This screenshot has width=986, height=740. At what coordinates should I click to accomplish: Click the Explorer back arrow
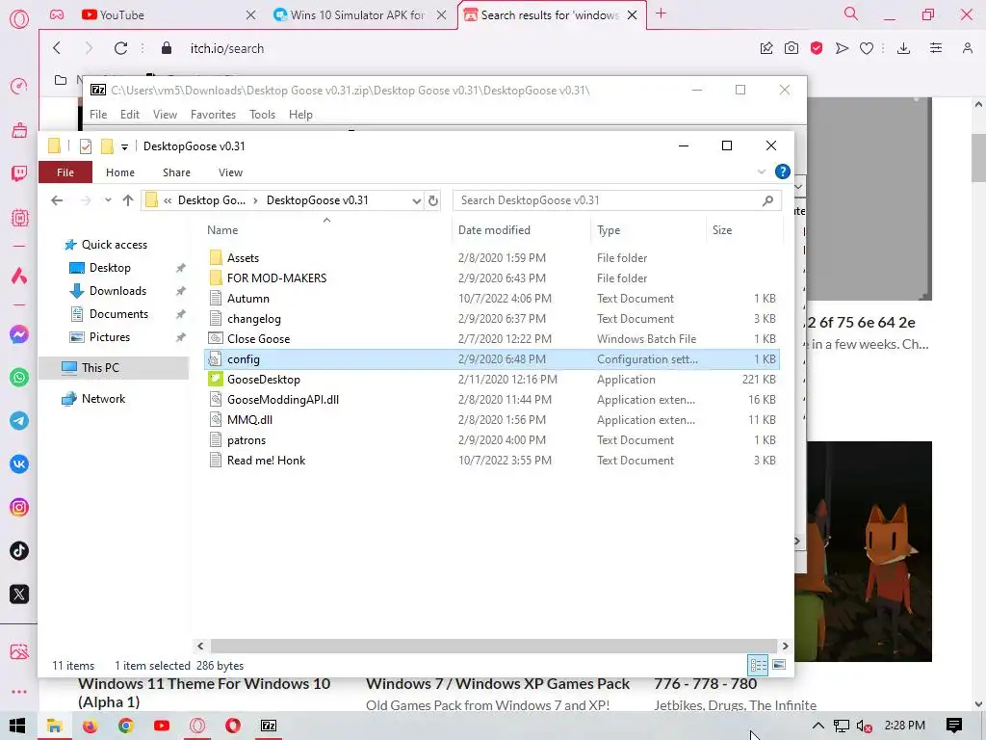click(57, 200)
